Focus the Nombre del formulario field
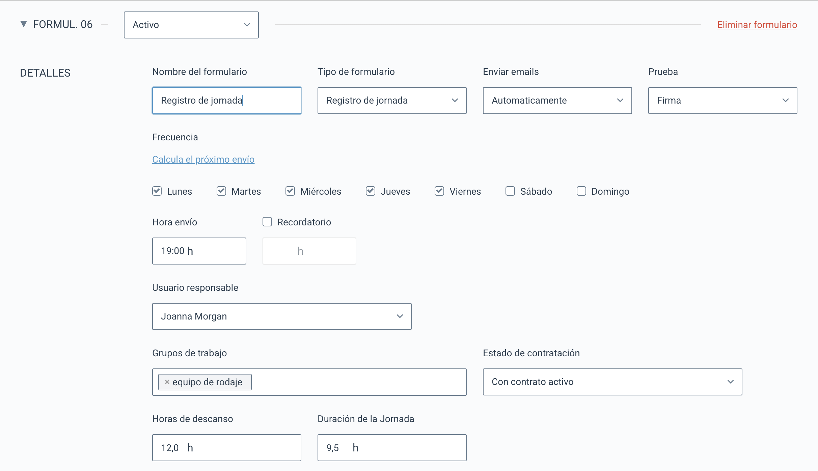Image resolution: width=818 pixels, height=471 pixels. coord(226,101)
